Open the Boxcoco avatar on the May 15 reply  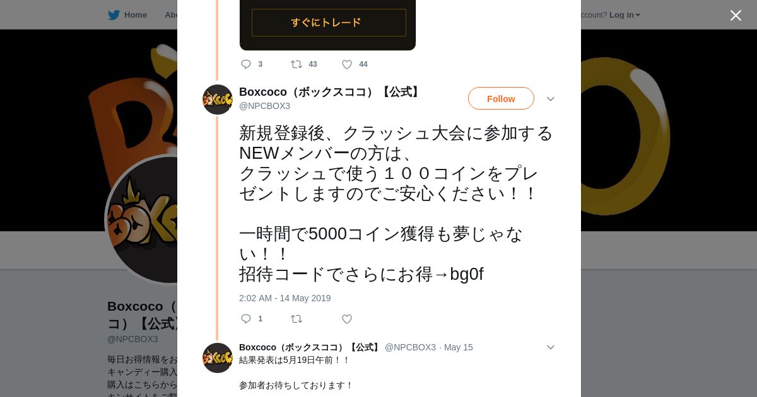coord(218,358)
